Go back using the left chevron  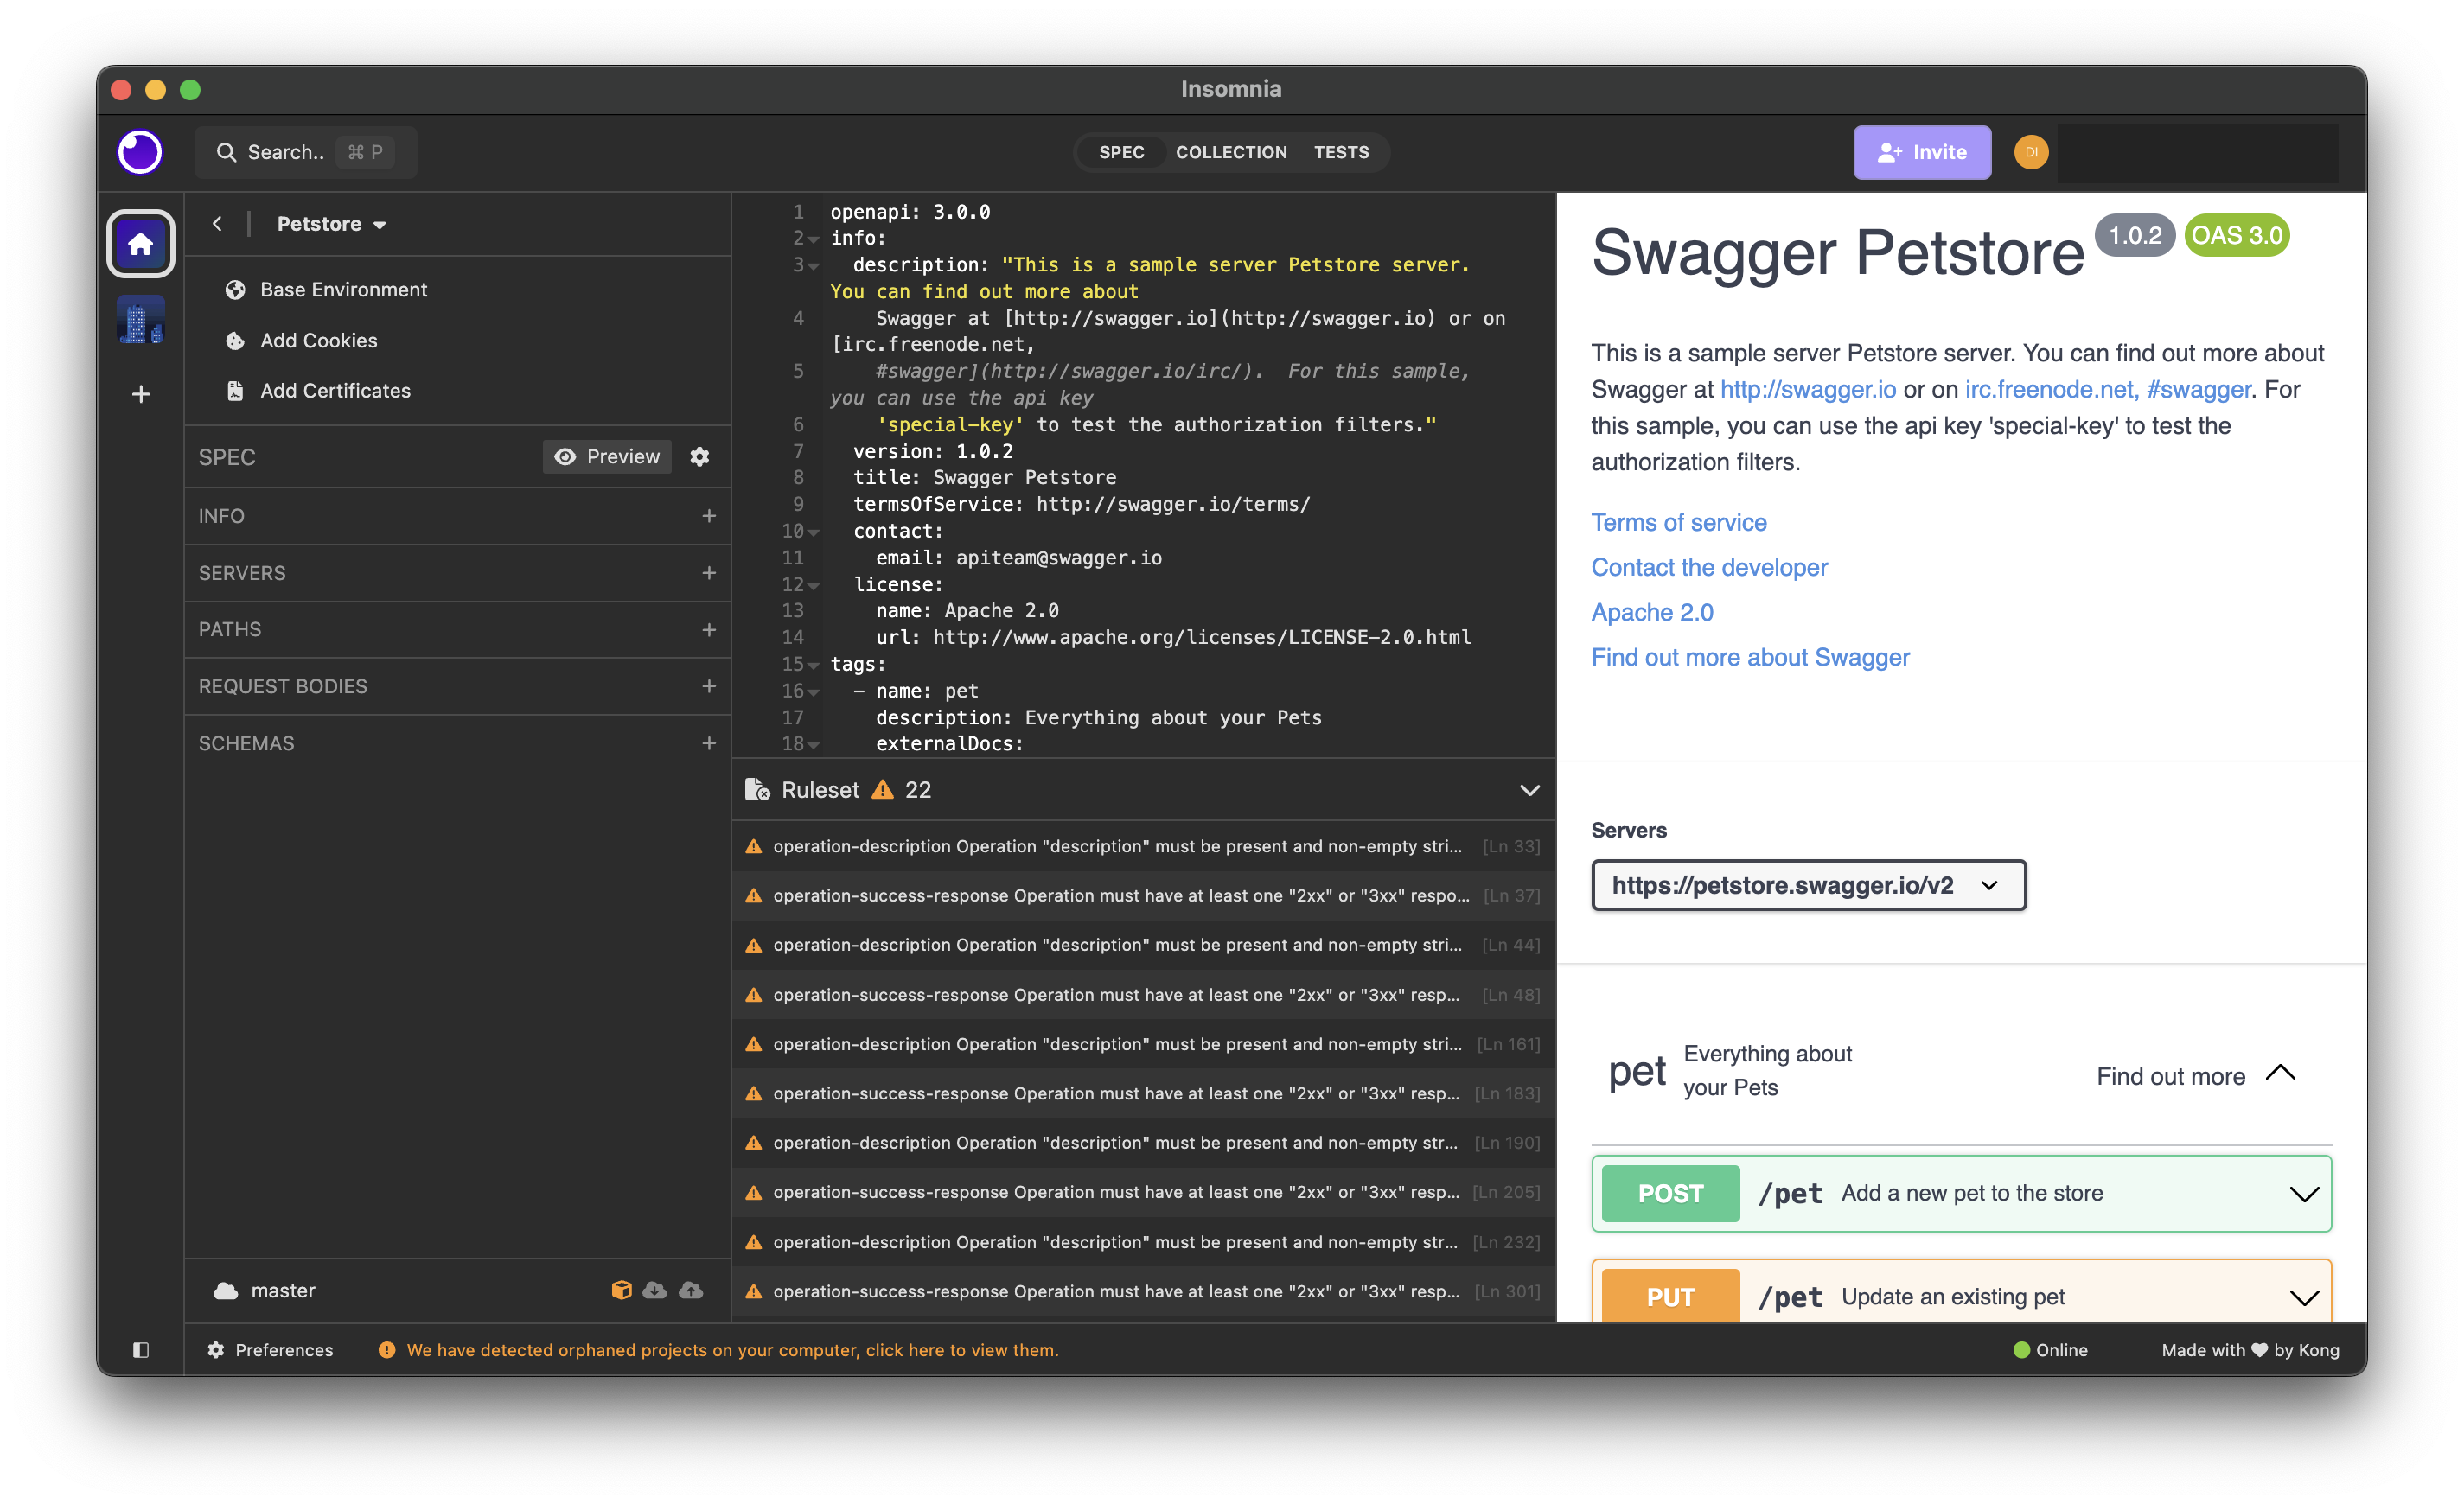[217, 223]
